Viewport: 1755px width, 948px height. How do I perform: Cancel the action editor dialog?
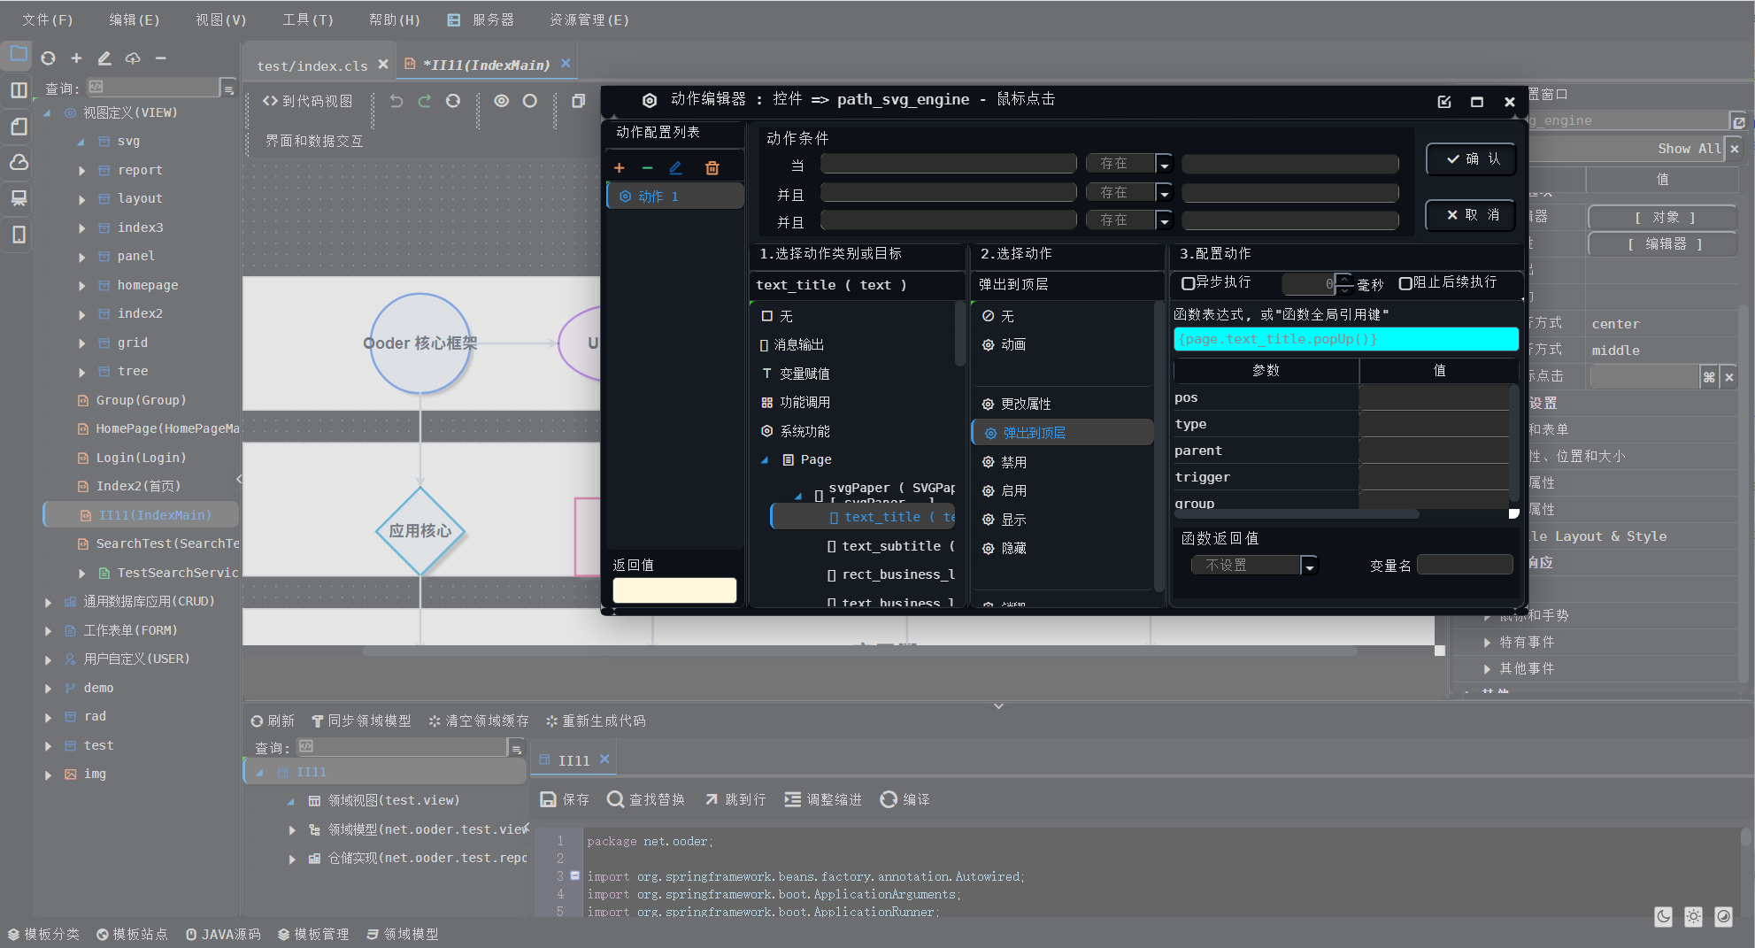point(1471,215)
